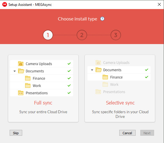Screen dimensions: 164x143
Task: Click Finance checkmark in Selective sync
Action: click(x=147, y=77)
